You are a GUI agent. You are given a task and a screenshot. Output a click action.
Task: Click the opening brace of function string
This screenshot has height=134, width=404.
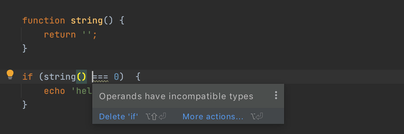coord(122,20)
